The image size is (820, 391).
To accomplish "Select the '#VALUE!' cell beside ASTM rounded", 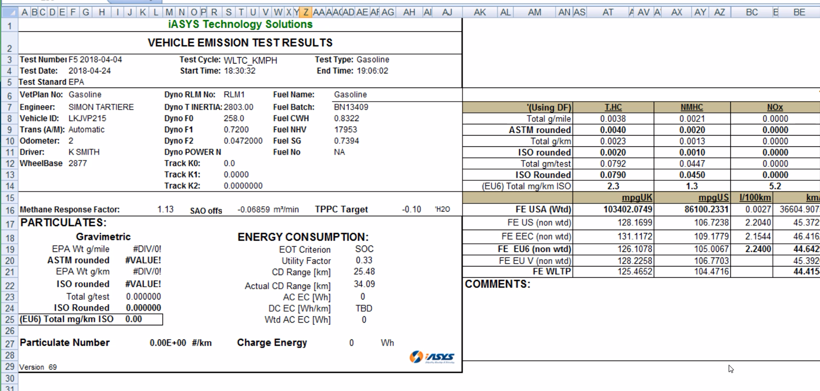I will click(143, 260).
